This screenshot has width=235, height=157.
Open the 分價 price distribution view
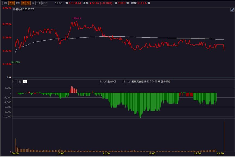click(x=38, y=3)
